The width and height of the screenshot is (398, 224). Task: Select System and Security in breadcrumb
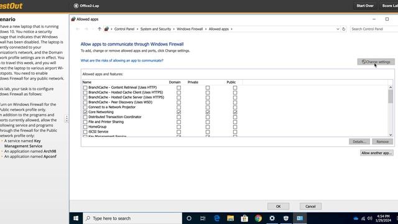[155, 29]
